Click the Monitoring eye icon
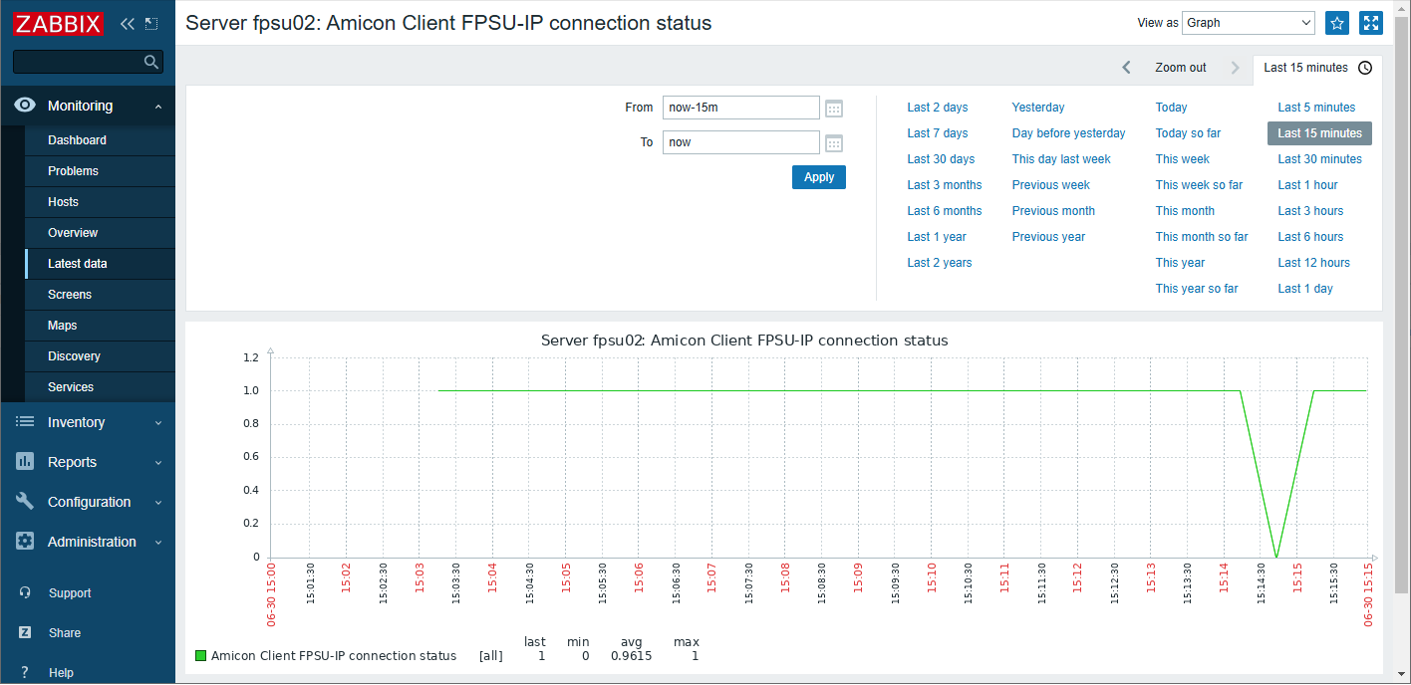The height and width of the screenshot is (685, 1411). pos(25,106)
